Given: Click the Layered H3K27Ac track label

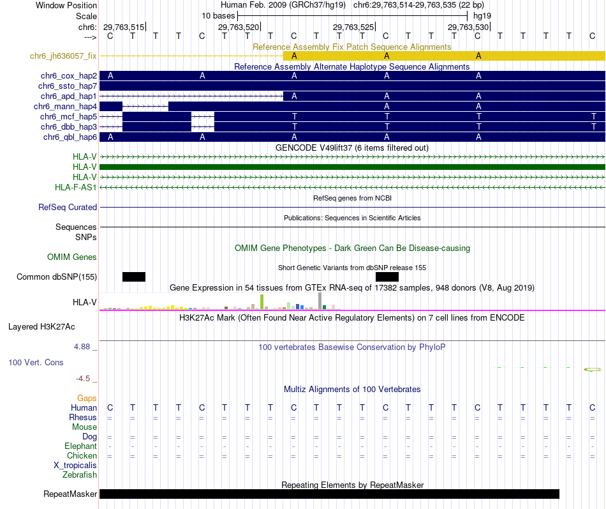Looking at the screenshot, I should [x=41, y=327].
